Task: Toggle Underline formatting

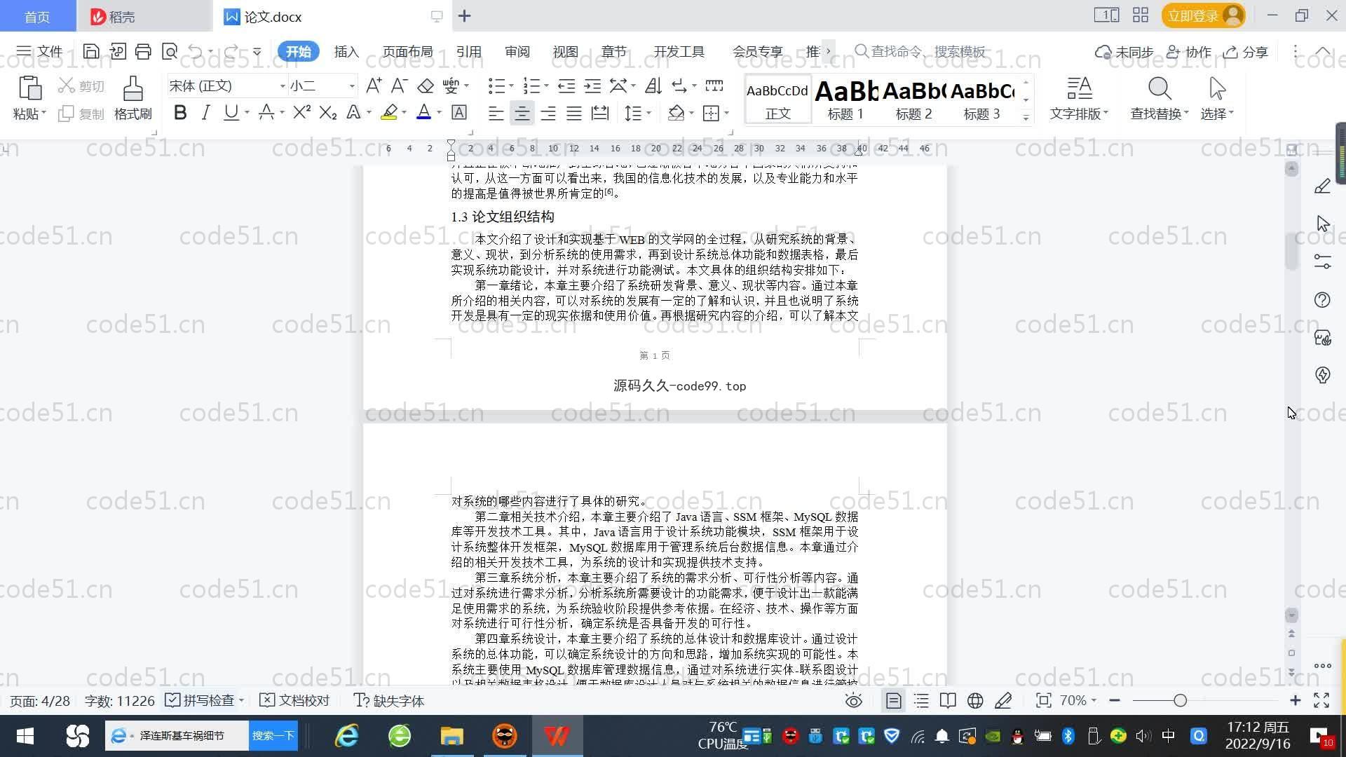Action: click(231, 112)
